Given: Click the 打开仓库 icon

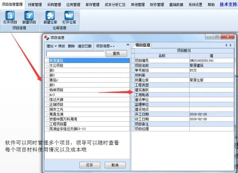Looking at the screenshot, I should (69, 15).
